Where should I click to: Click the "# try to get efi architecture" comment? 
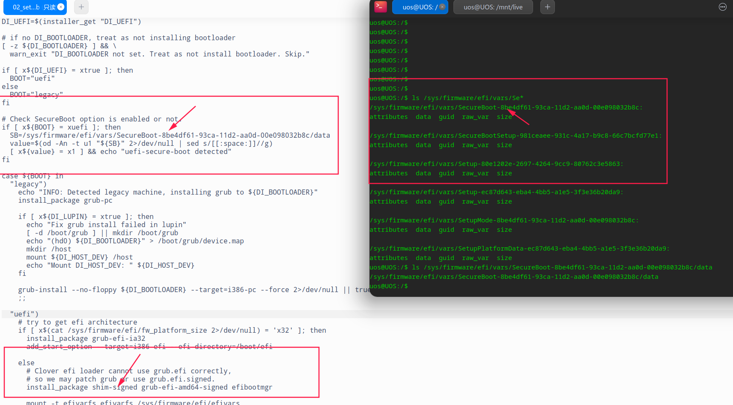77,322
